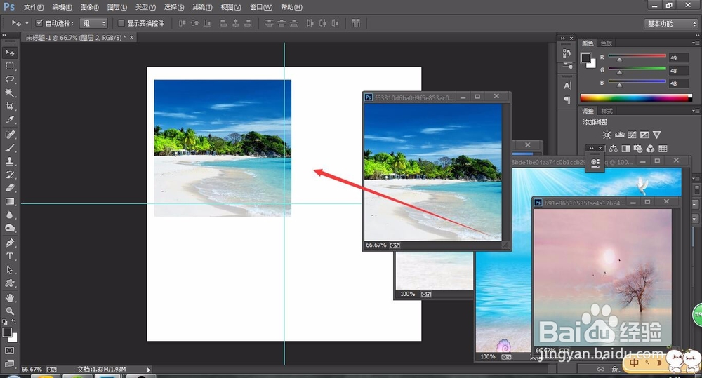
Task: Add a Levels adjustment
Action: coord(620,135)
